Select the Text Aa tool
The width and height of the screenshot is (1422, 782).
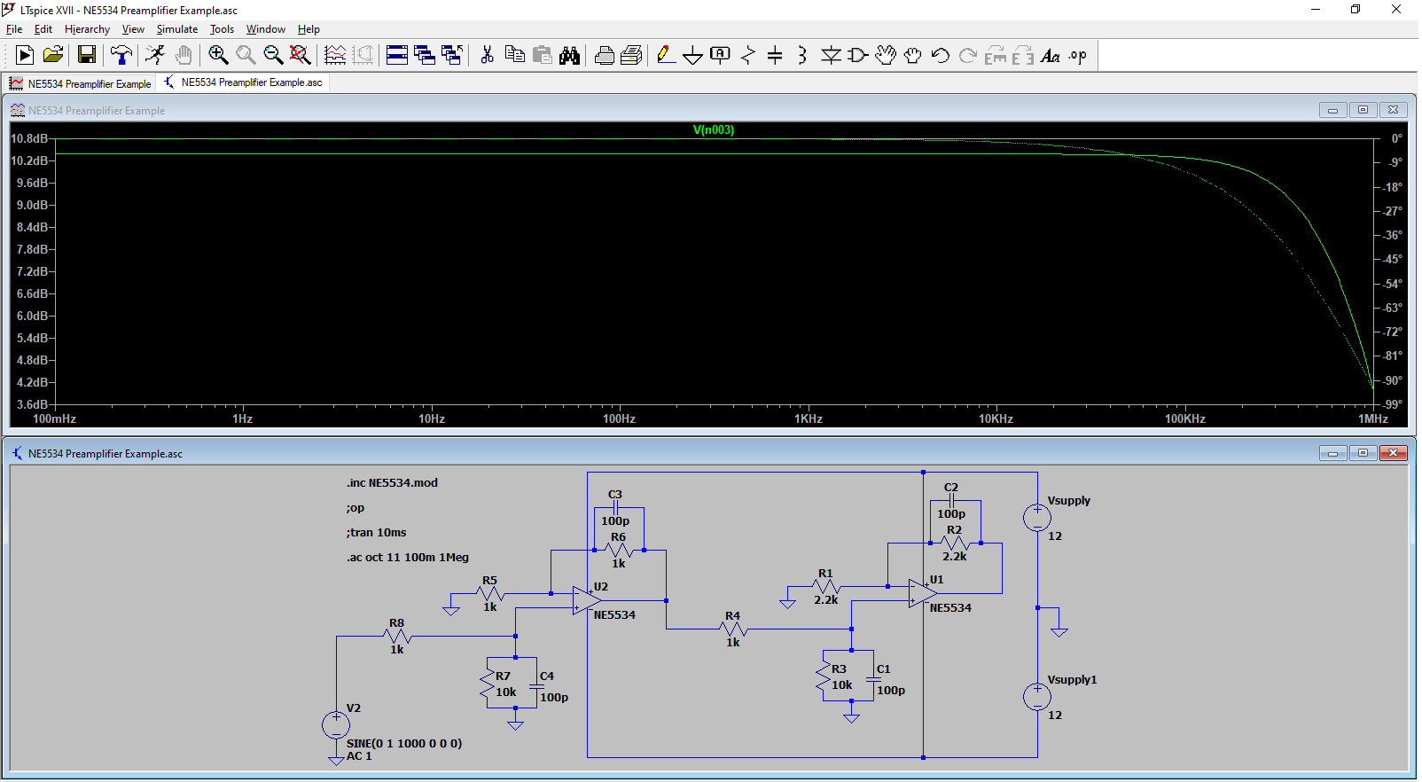point(1051,55)
